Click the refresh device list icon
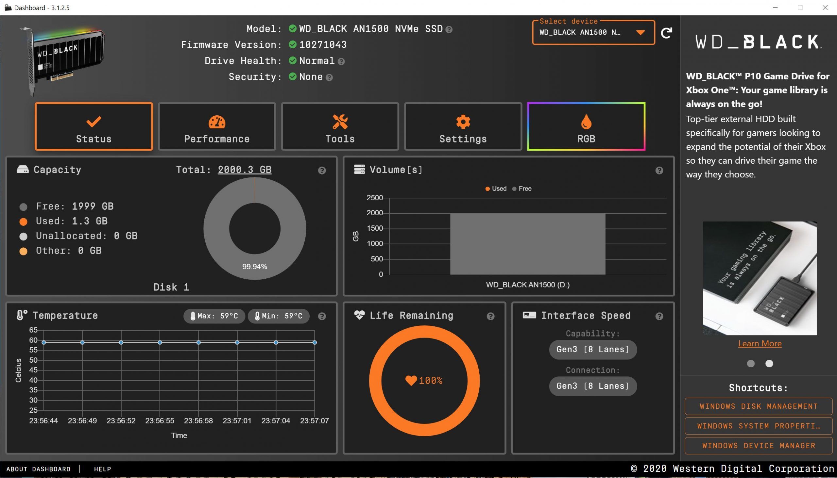Screen dimensions: 837x478 coord(666,33)
